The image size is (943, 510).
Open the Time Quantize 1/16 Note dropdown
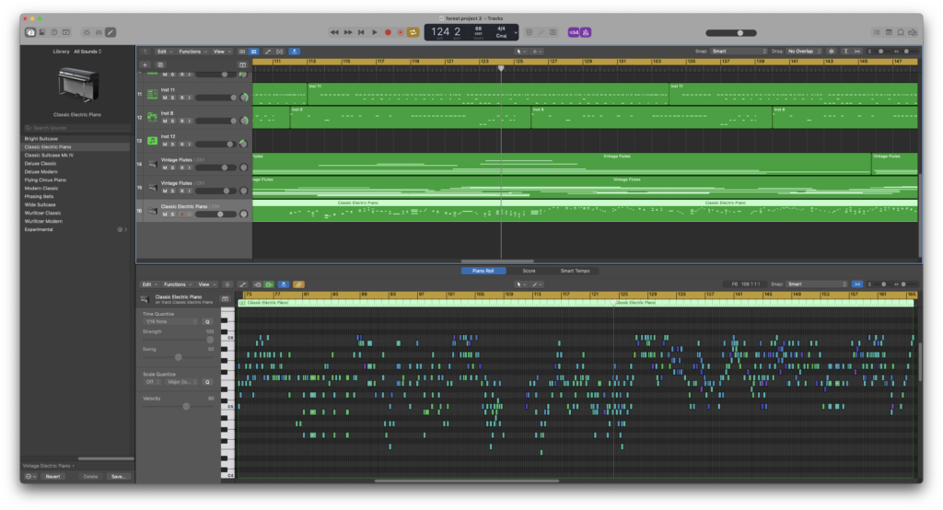tap(171, 322)
